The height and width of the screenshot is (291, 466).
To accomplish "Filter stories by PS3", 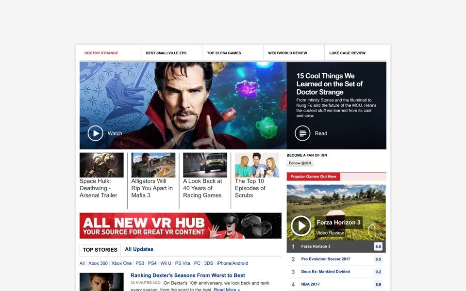I will (140, 263).
